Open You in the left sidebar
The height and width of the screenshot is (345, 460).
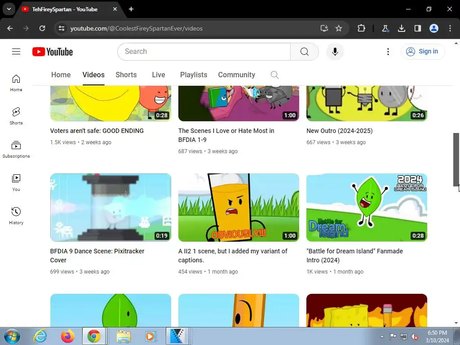tap(16, 182)
